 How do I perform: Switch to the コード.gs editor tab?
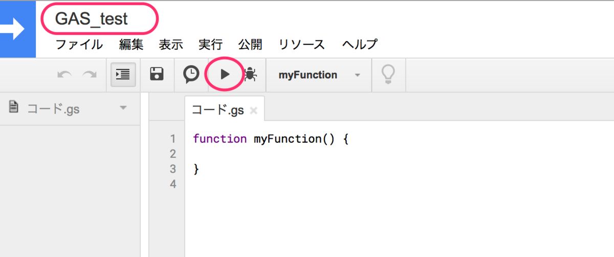point(218,110)
